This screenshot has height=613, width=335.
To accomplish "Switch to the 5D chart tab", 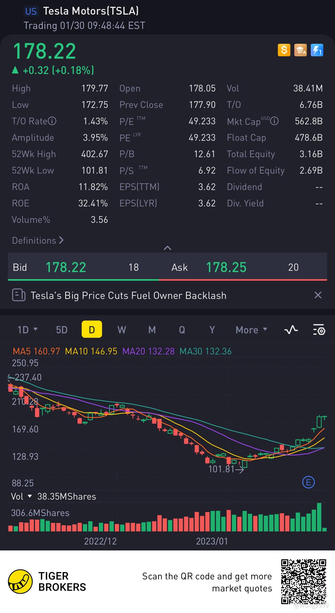I will pos(62,330).
